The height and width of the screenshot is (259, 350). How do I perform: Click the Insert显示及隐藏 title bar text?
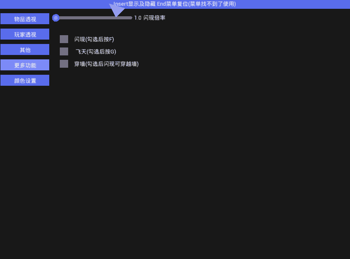tap(135, 4)
